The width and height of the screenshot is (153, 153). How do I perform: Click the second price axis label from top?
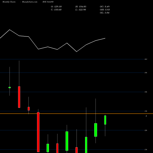(146, 73)
